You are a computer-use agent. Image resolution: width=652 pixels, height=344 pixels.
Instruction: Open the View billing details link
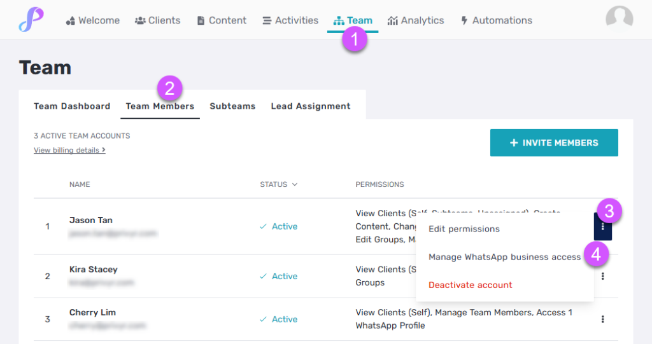pos(69,150)
